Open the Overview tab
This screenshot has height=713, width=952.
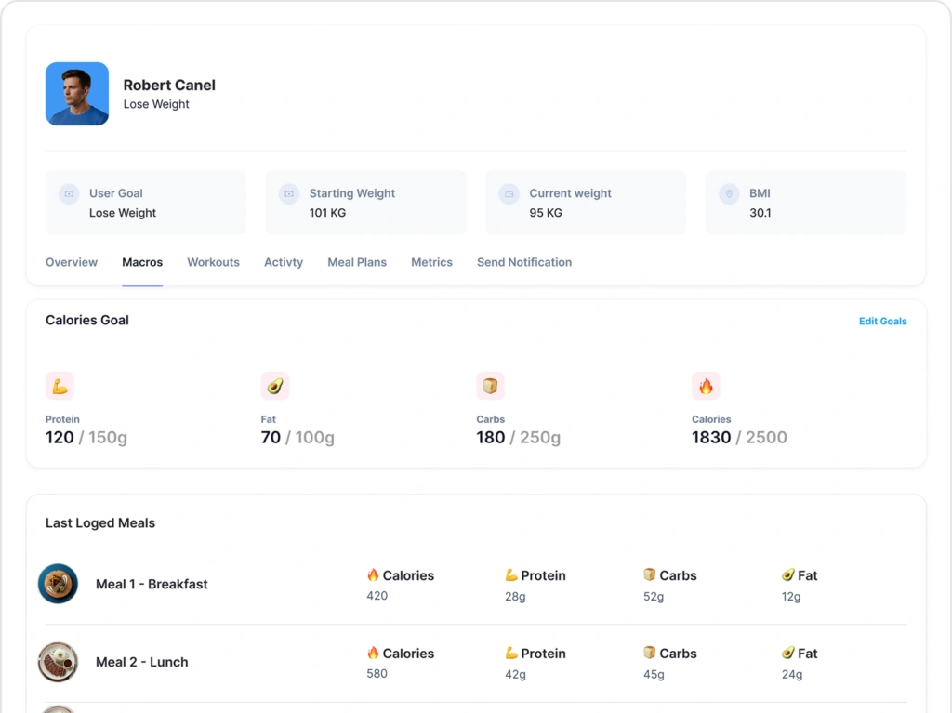coord(72,262)
